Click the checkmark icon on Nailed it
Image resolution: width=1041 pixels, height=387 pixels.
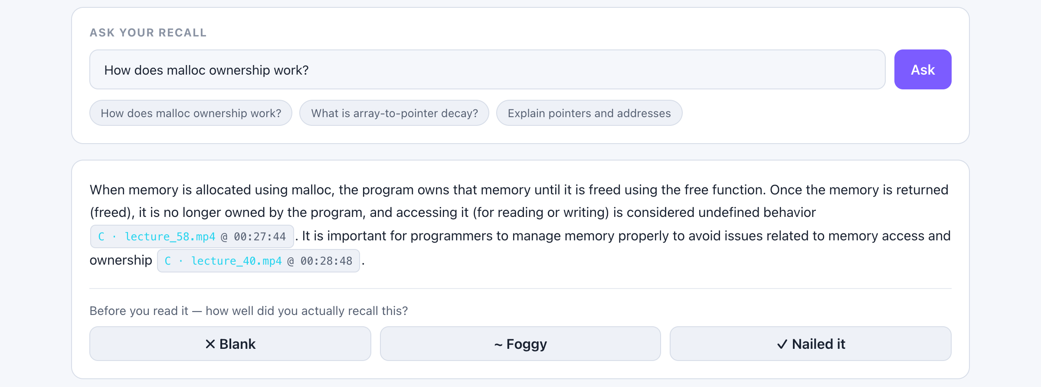[782, 344]
